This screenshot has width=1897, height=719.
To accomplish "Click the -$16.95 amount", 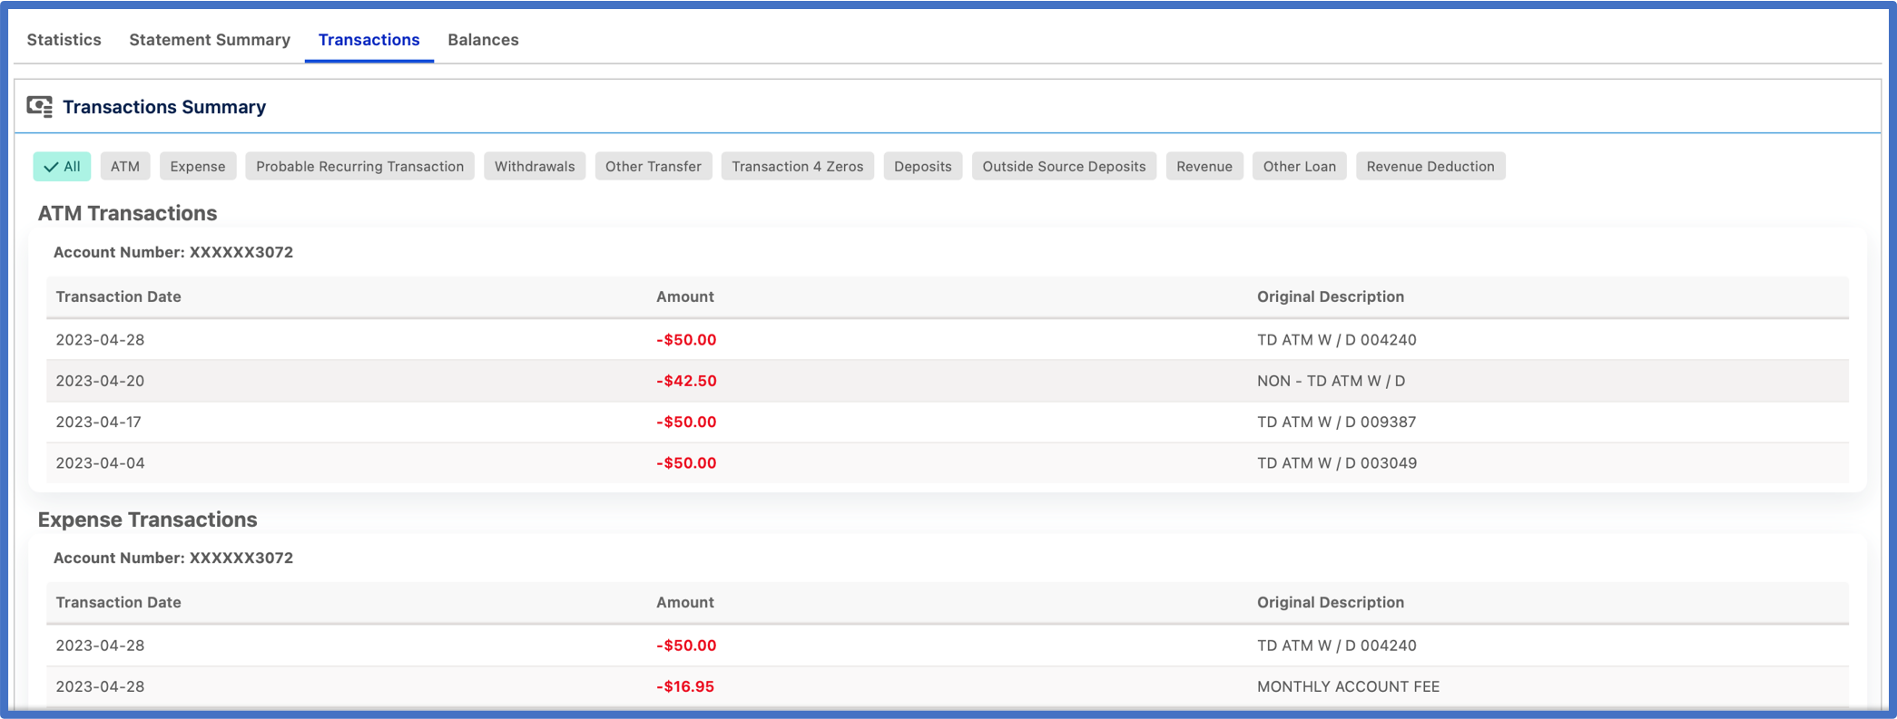I will pos(685,686).
